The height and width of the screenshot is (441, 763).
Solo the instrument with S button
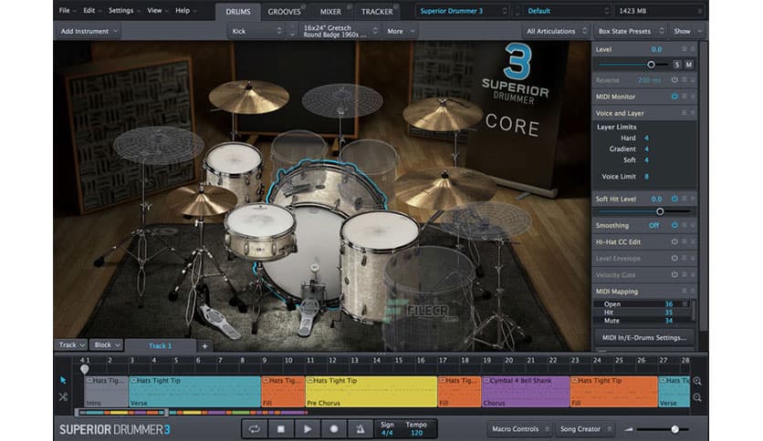[677, 65]
